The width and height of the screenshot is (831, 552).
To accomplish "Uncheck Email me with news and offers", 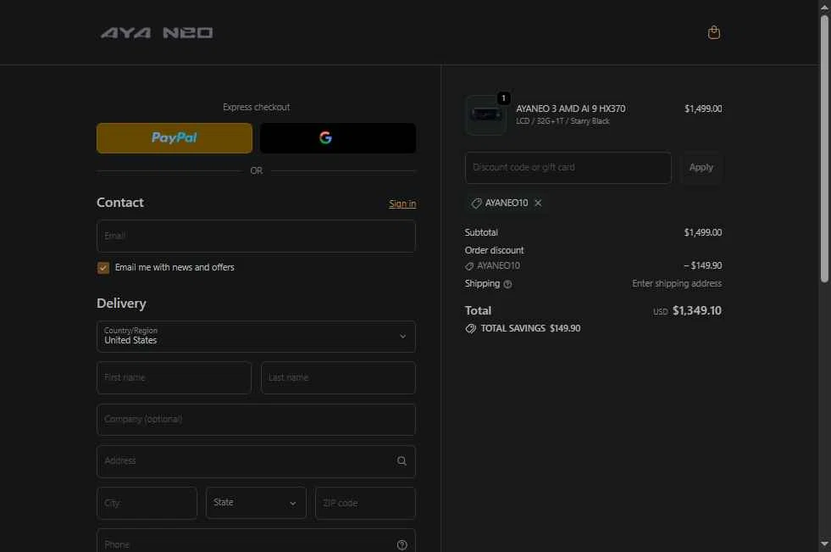I will pyautogui.click(x=103, y=268).
